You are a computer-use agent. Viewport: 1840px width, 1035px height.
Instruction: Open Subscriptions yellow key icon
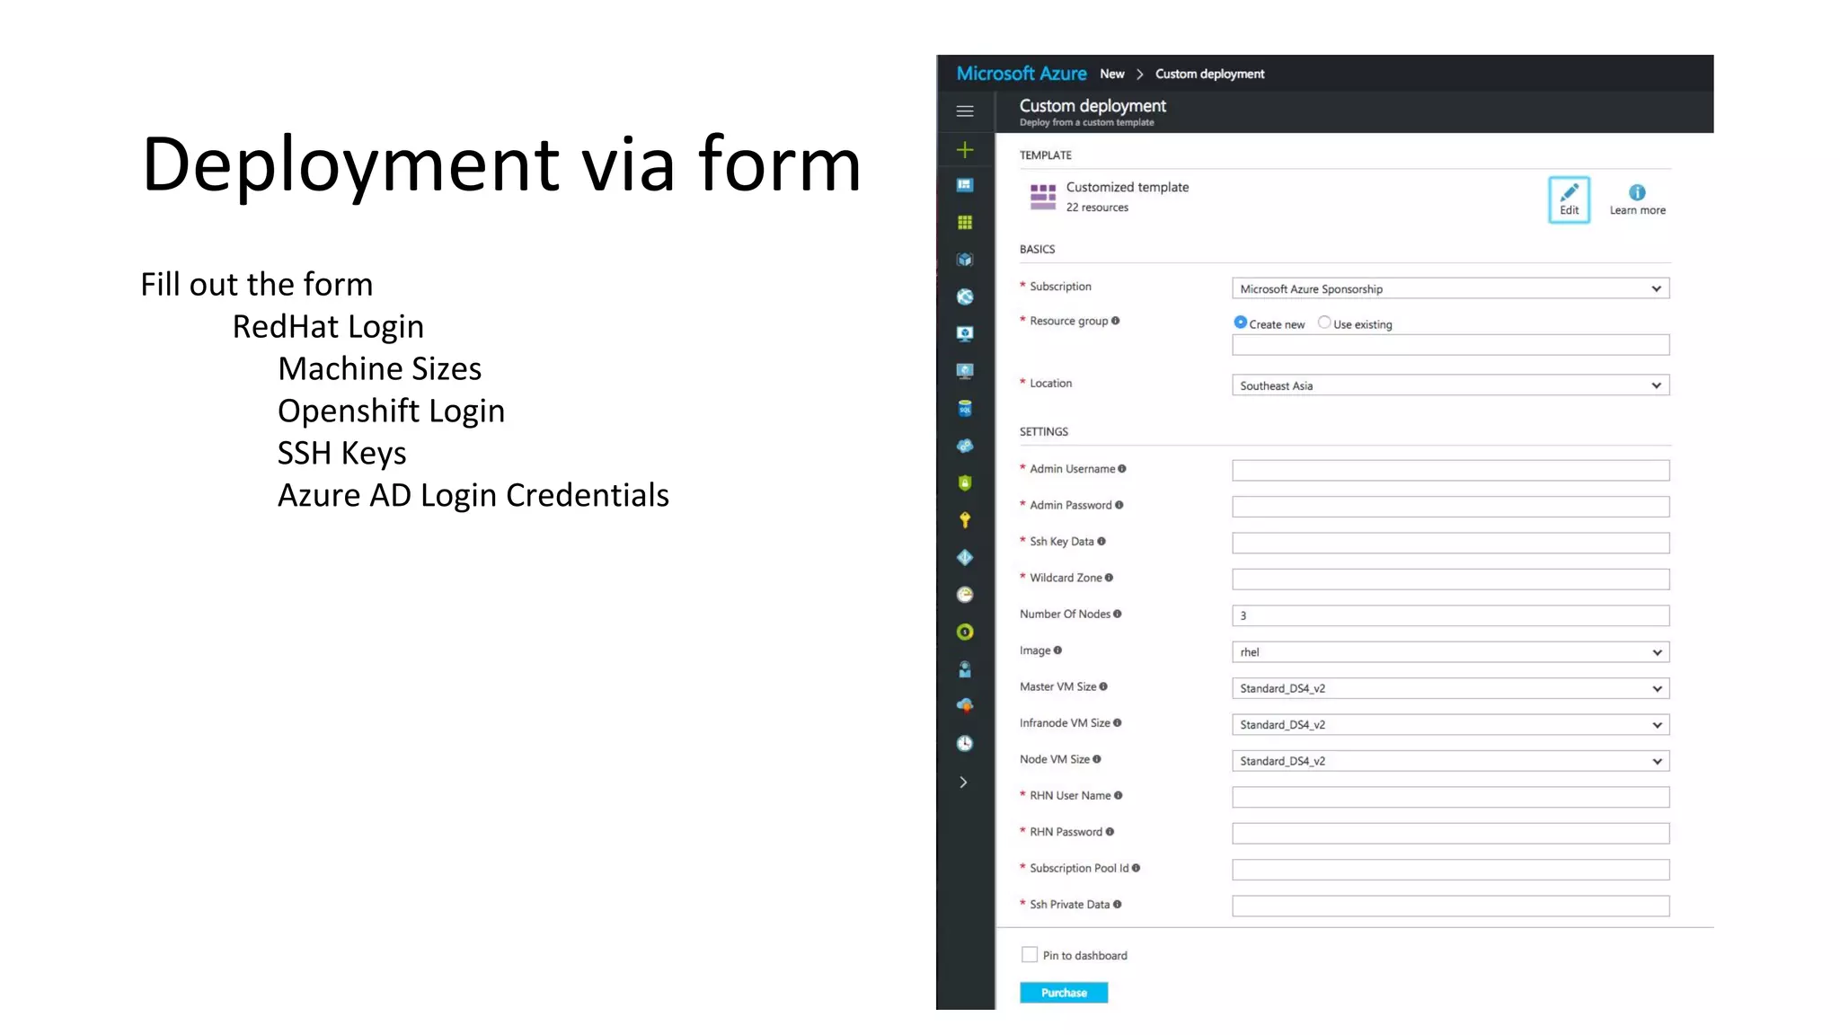tap(965, 520)
